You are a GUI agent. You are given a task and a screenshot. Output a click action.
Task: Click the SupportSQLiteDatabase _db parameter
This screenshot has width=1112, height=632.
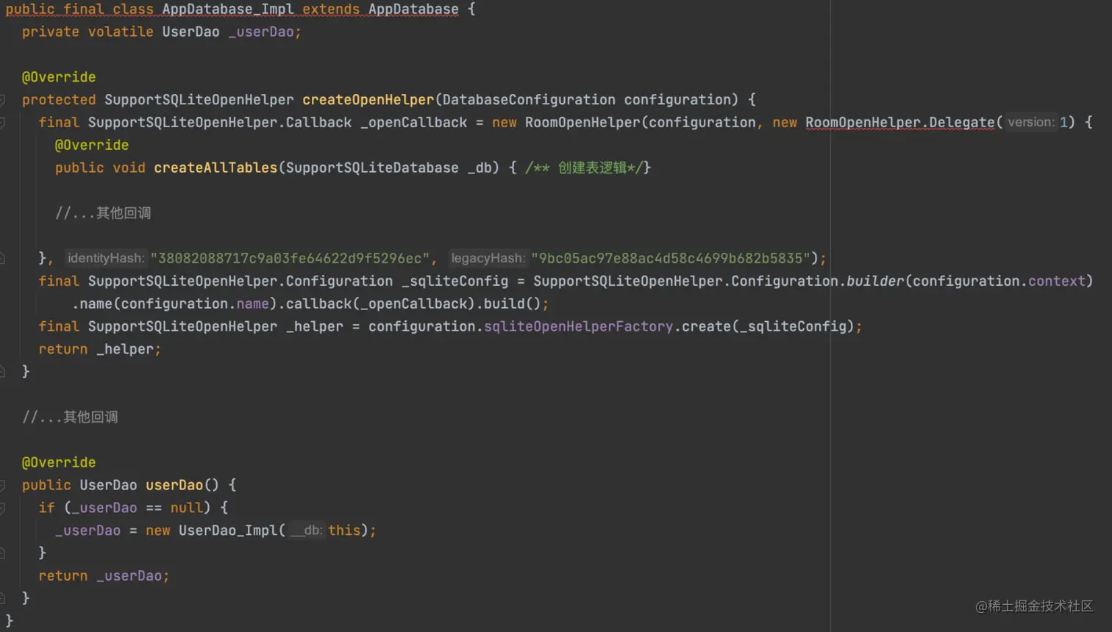point(388,168)
